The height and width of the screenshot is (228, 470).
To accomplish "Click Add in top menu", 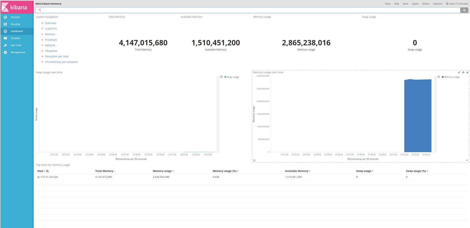I will (396, 4).
